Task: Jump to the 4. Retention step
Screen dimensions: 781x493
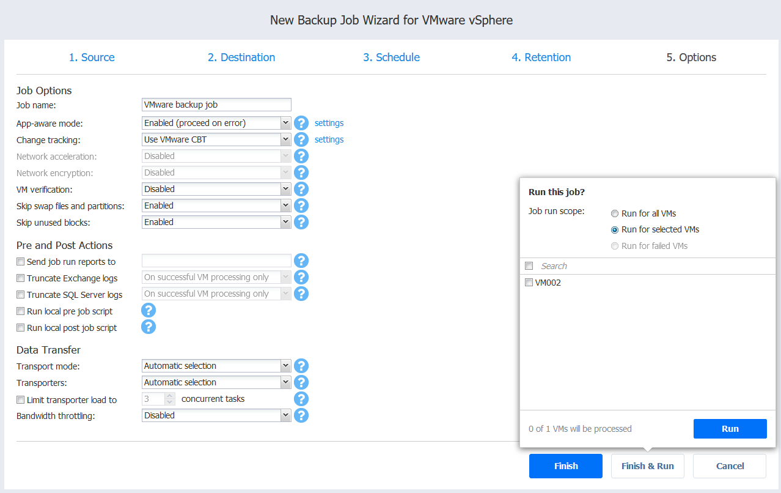Action: coord(541,57)
